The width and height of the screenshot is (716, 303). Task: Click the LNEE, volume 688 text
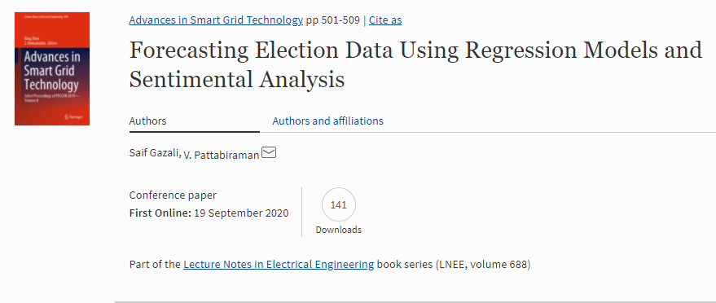tap(484, 264)
